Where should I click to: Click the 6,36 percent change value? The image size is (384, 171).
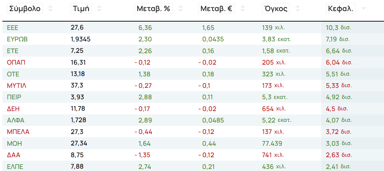coord(145,28)
